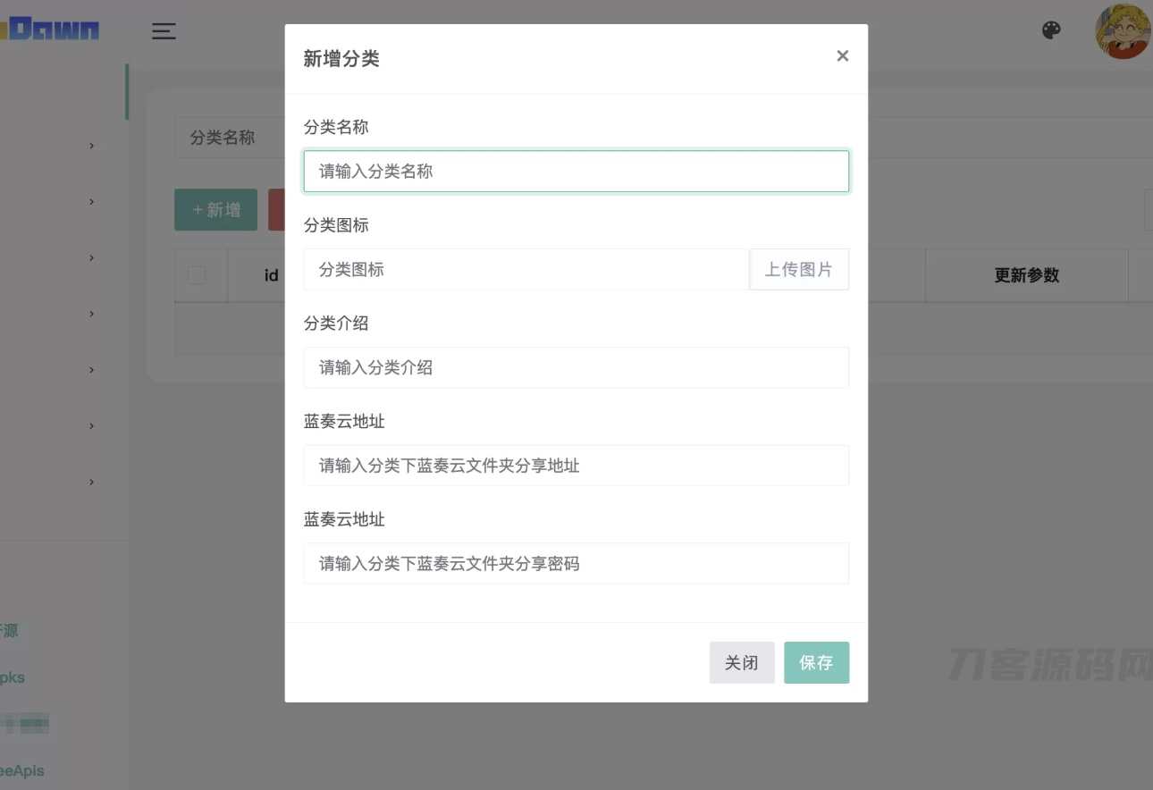Open the theme palette icon

(1051, 30)
